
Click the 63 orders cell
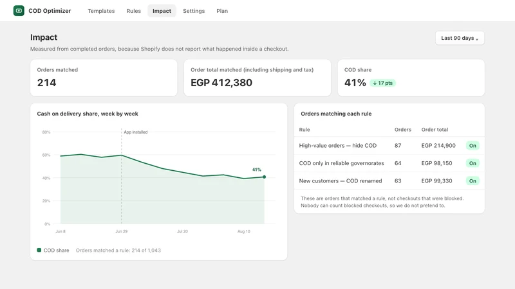coord(398,181)
